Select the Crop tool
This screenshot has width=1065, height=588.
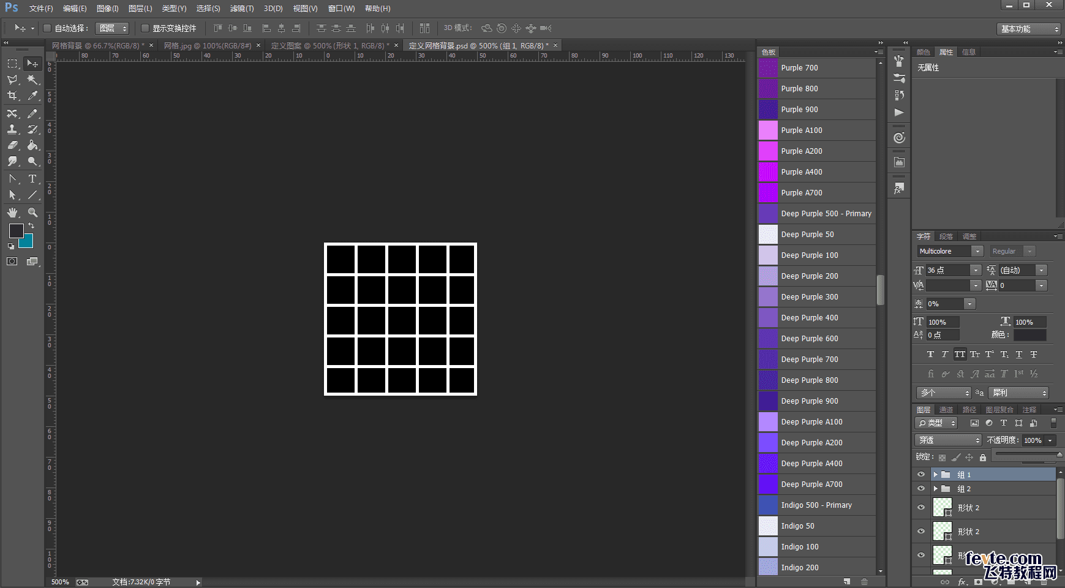click(x=12, y=96)
